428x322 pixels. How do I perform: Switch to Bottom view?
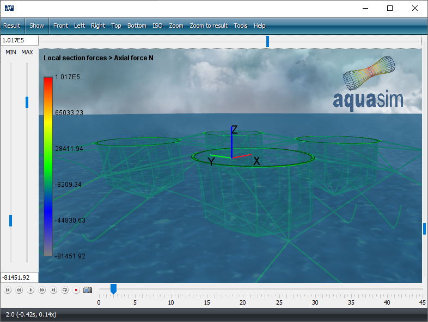137,26
